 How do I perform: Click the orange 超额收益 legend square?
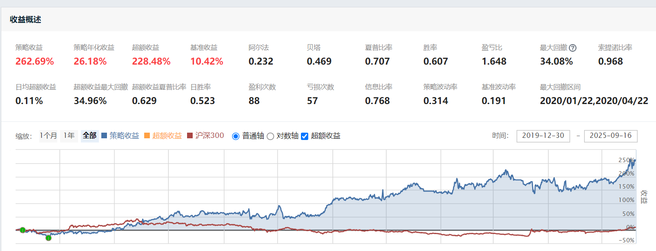147,136
